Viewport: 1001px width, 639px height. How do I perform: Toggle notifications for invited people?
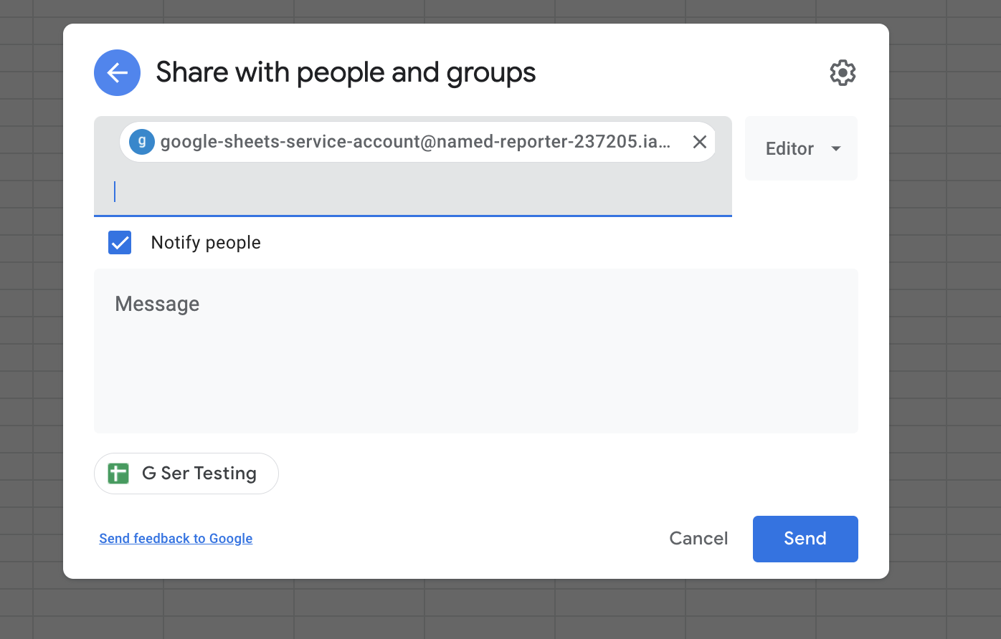click(120, 242)
